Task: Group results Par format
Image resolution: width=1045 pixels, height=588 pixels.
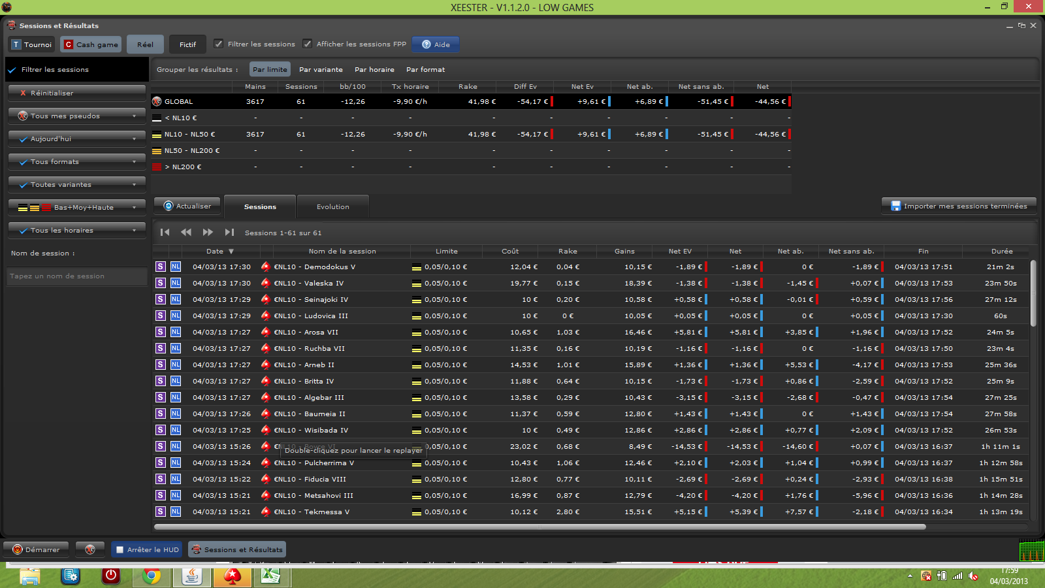Action: point(425,69)
